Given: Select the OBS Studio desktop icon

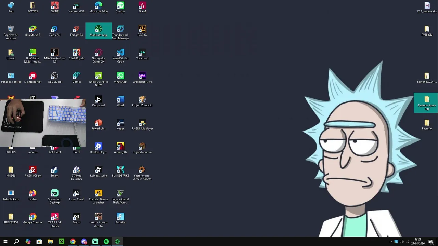Looking at the screenshot, I should coord(55,78).
